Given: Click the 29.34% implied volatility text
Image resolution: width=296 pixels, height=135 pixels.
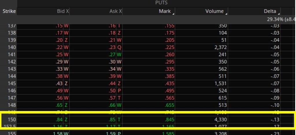Looking at the screenshot, I should (276, 19).
